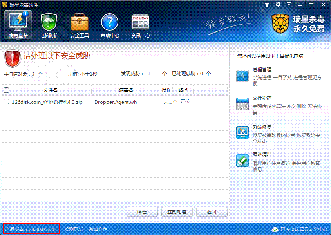Open the 痕迹清理 title text

[x=262, y=154]
